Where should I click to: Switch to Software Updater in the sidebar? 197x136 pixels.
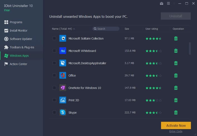(21, 39)
